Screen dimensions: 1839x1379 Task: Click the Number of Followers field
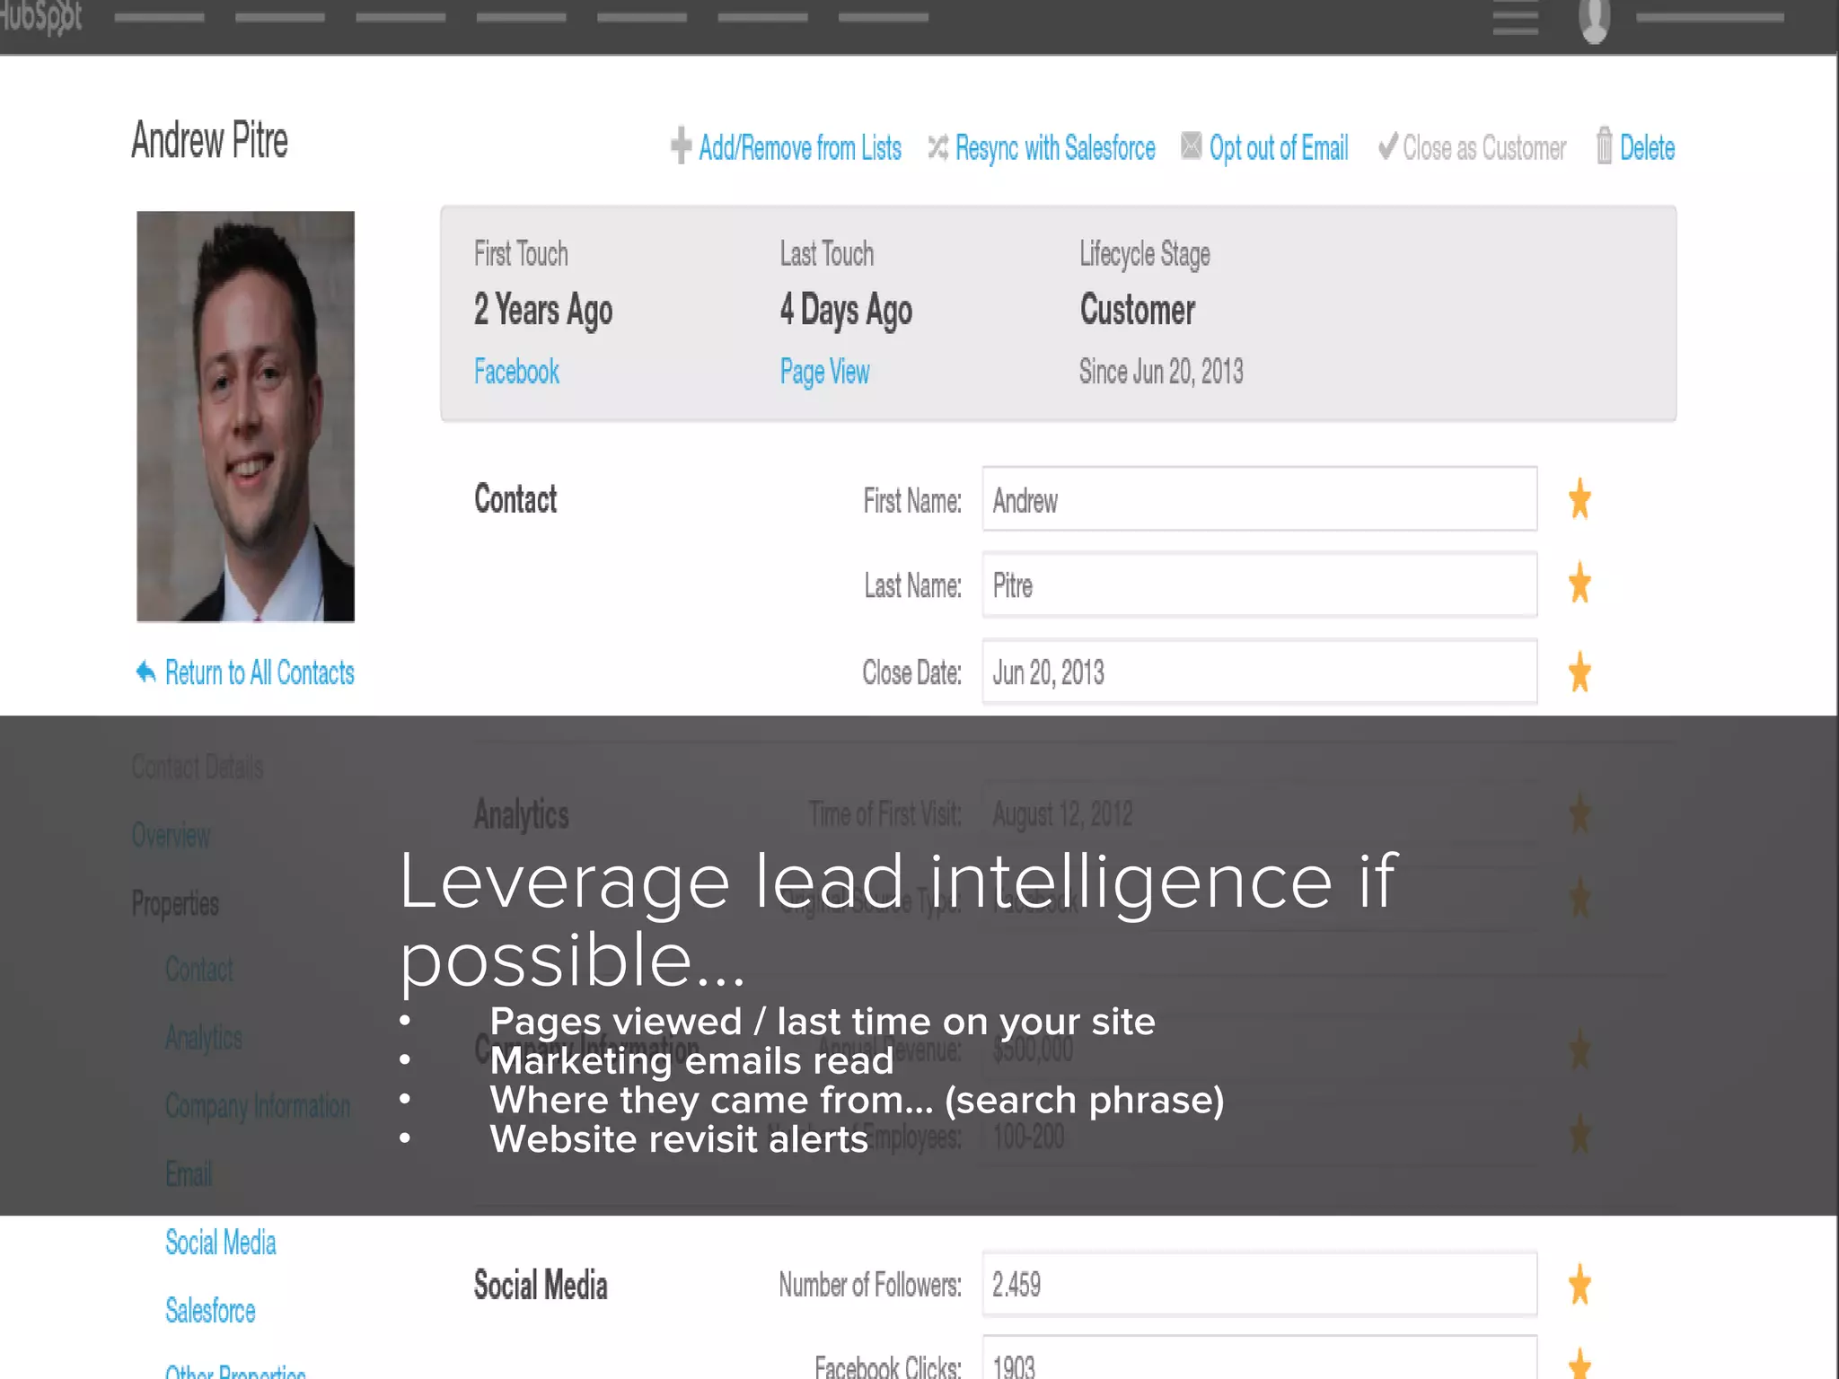[x=1260, y=1284]
